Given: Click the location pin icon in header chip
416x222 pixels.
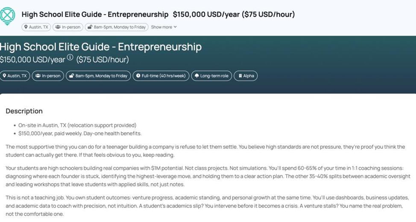Looking at the screenshot, I should click(x=26, y=27).
